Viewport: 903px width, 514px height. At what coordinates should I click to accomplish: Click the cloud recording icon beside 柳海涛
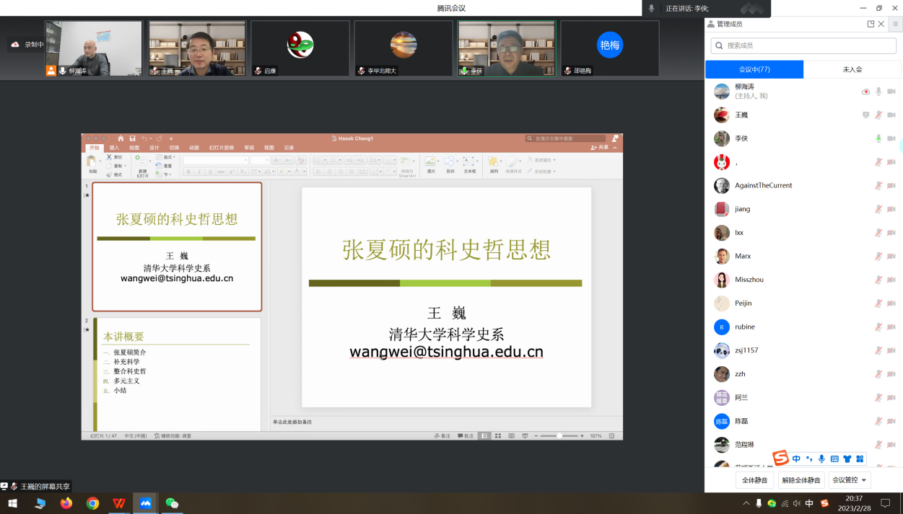click(x=865, y=92)
